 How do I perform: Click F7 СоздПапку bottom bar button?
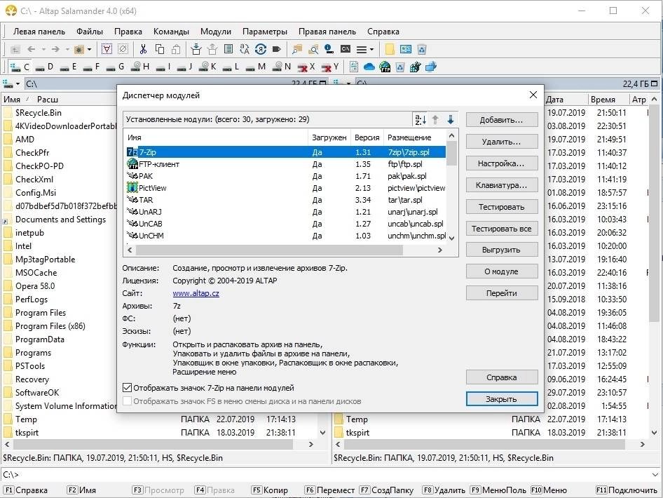tap(386, 490)
